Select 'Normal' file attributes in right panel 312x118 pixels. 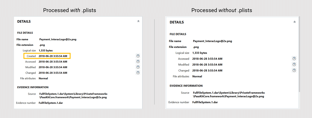click(x=197, y=76)
